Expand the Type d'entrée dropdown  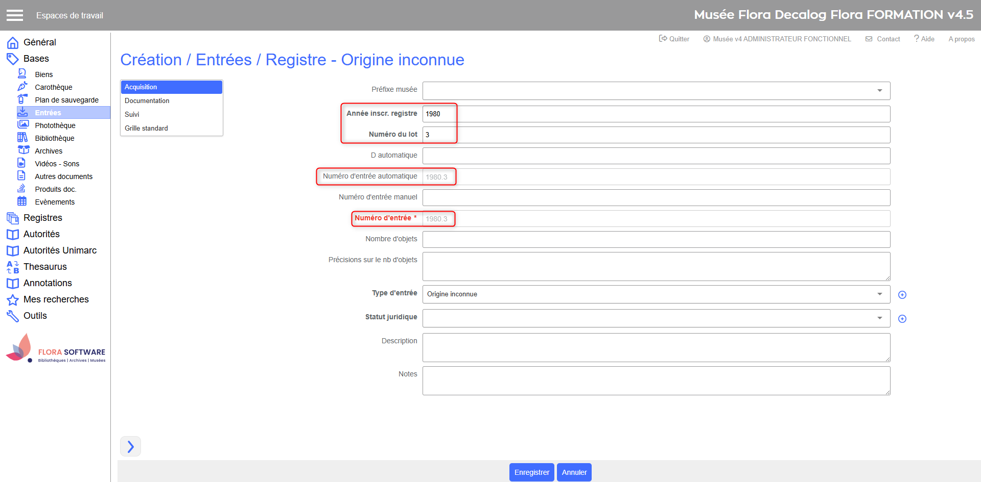(x=656, y=294)
